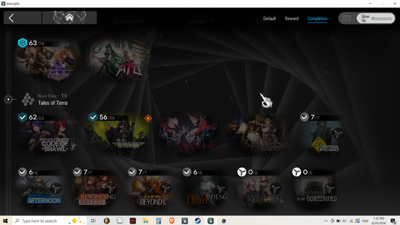400x225 pixels.
Task: Click the fan icon beside To Be Continued 0/6
Action: click(x=296, y=172)
